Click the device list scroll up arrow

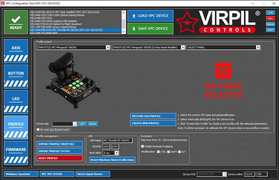(124, 13)
